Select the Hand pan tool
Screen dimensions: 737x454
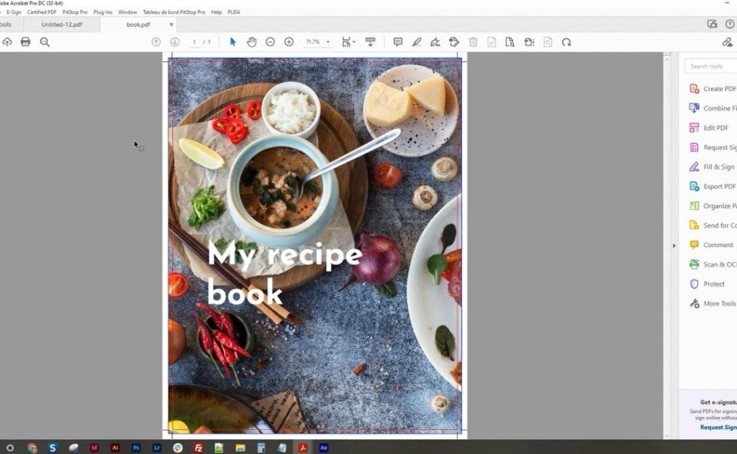[x=251, y=42]
